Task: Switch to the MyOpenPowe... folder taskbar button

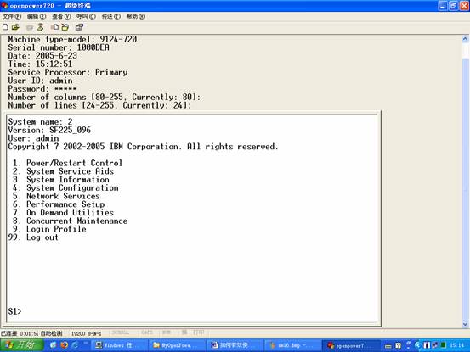Action: point(177,345)
